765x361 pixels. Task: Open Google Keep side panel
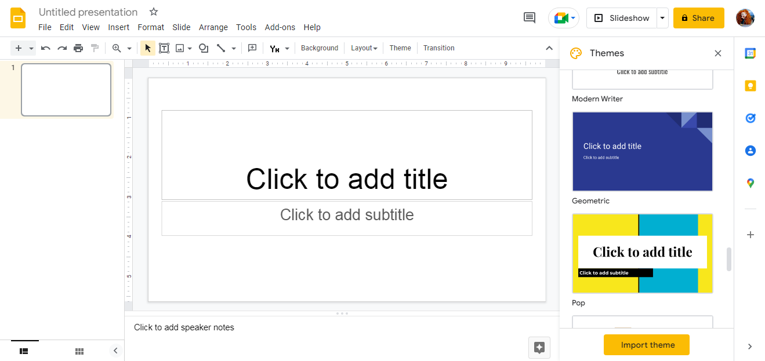coord(750,86)
